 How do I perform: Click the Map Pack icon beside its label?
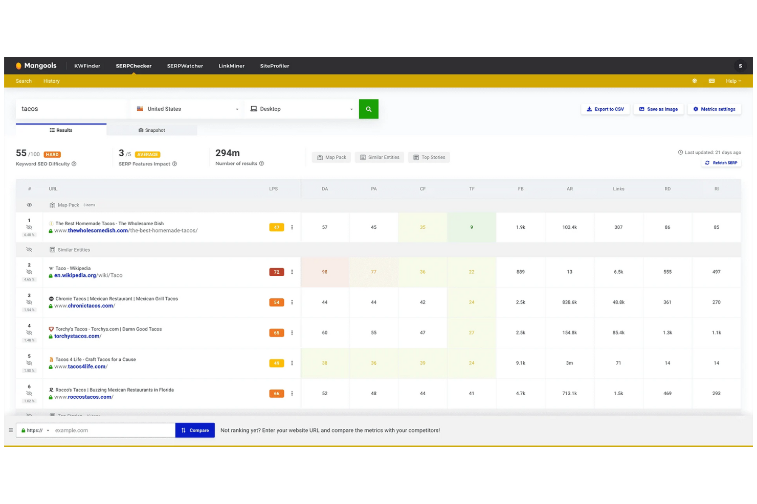[x=52, y=205]
